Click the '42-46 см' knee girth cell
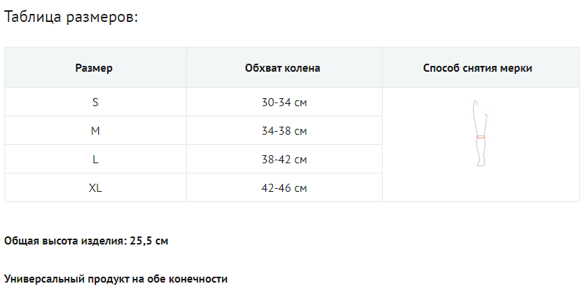Image resolution: width=588 pixels, height=306 pixels. [x=284, y=188]
